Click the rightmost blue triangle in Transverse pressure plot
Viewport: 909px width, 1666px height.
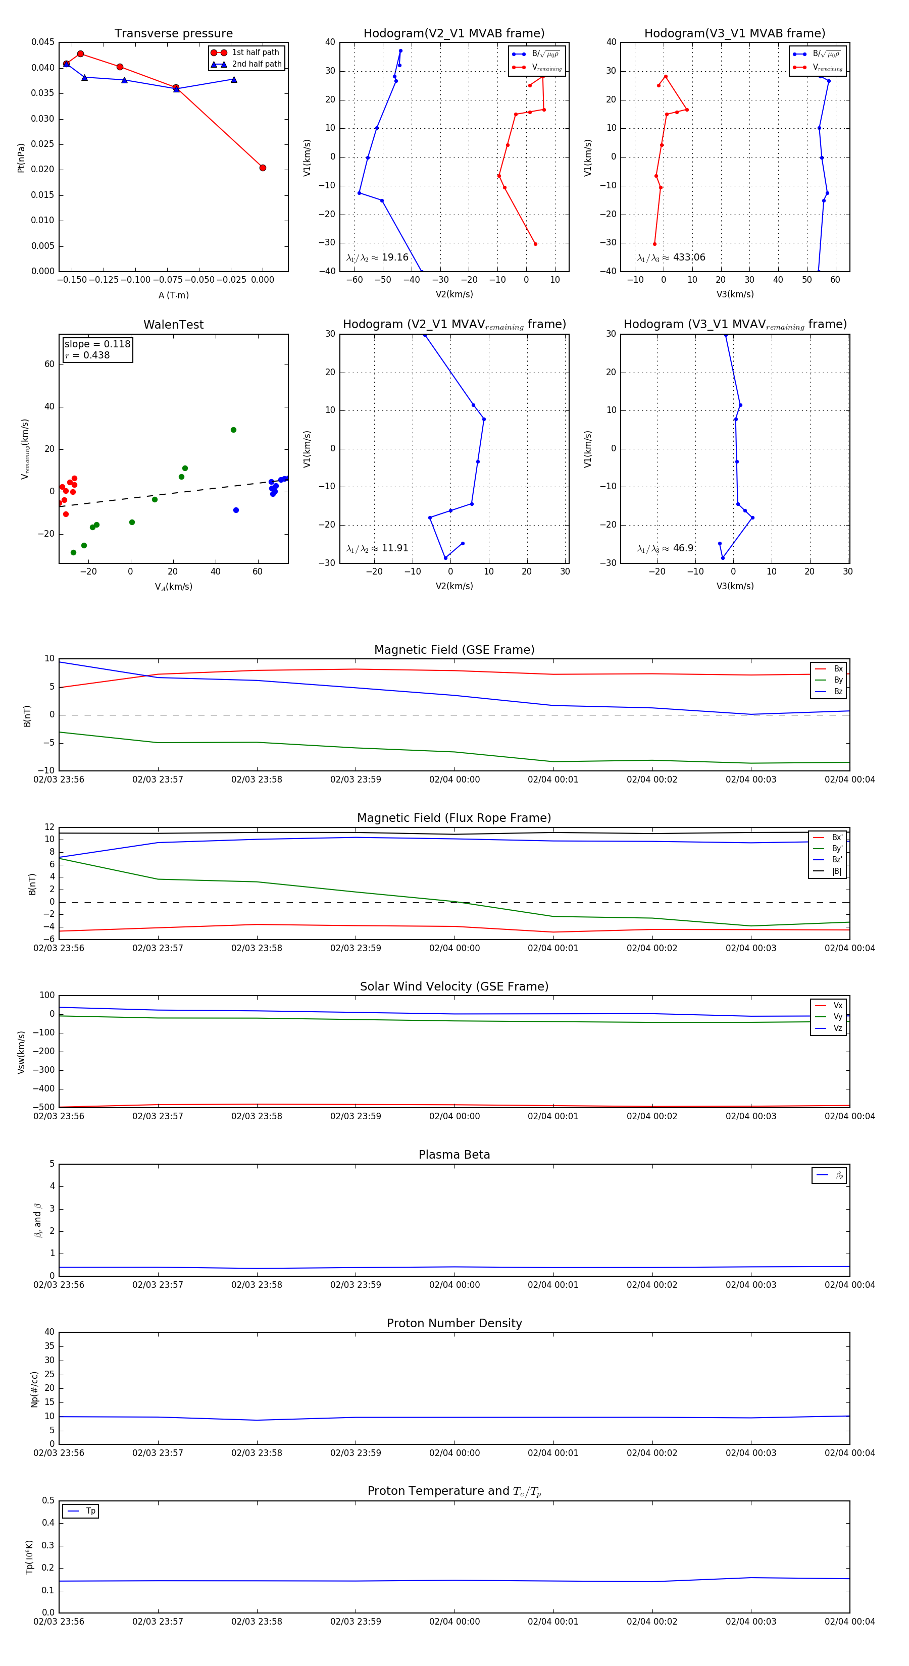[233, 80]
